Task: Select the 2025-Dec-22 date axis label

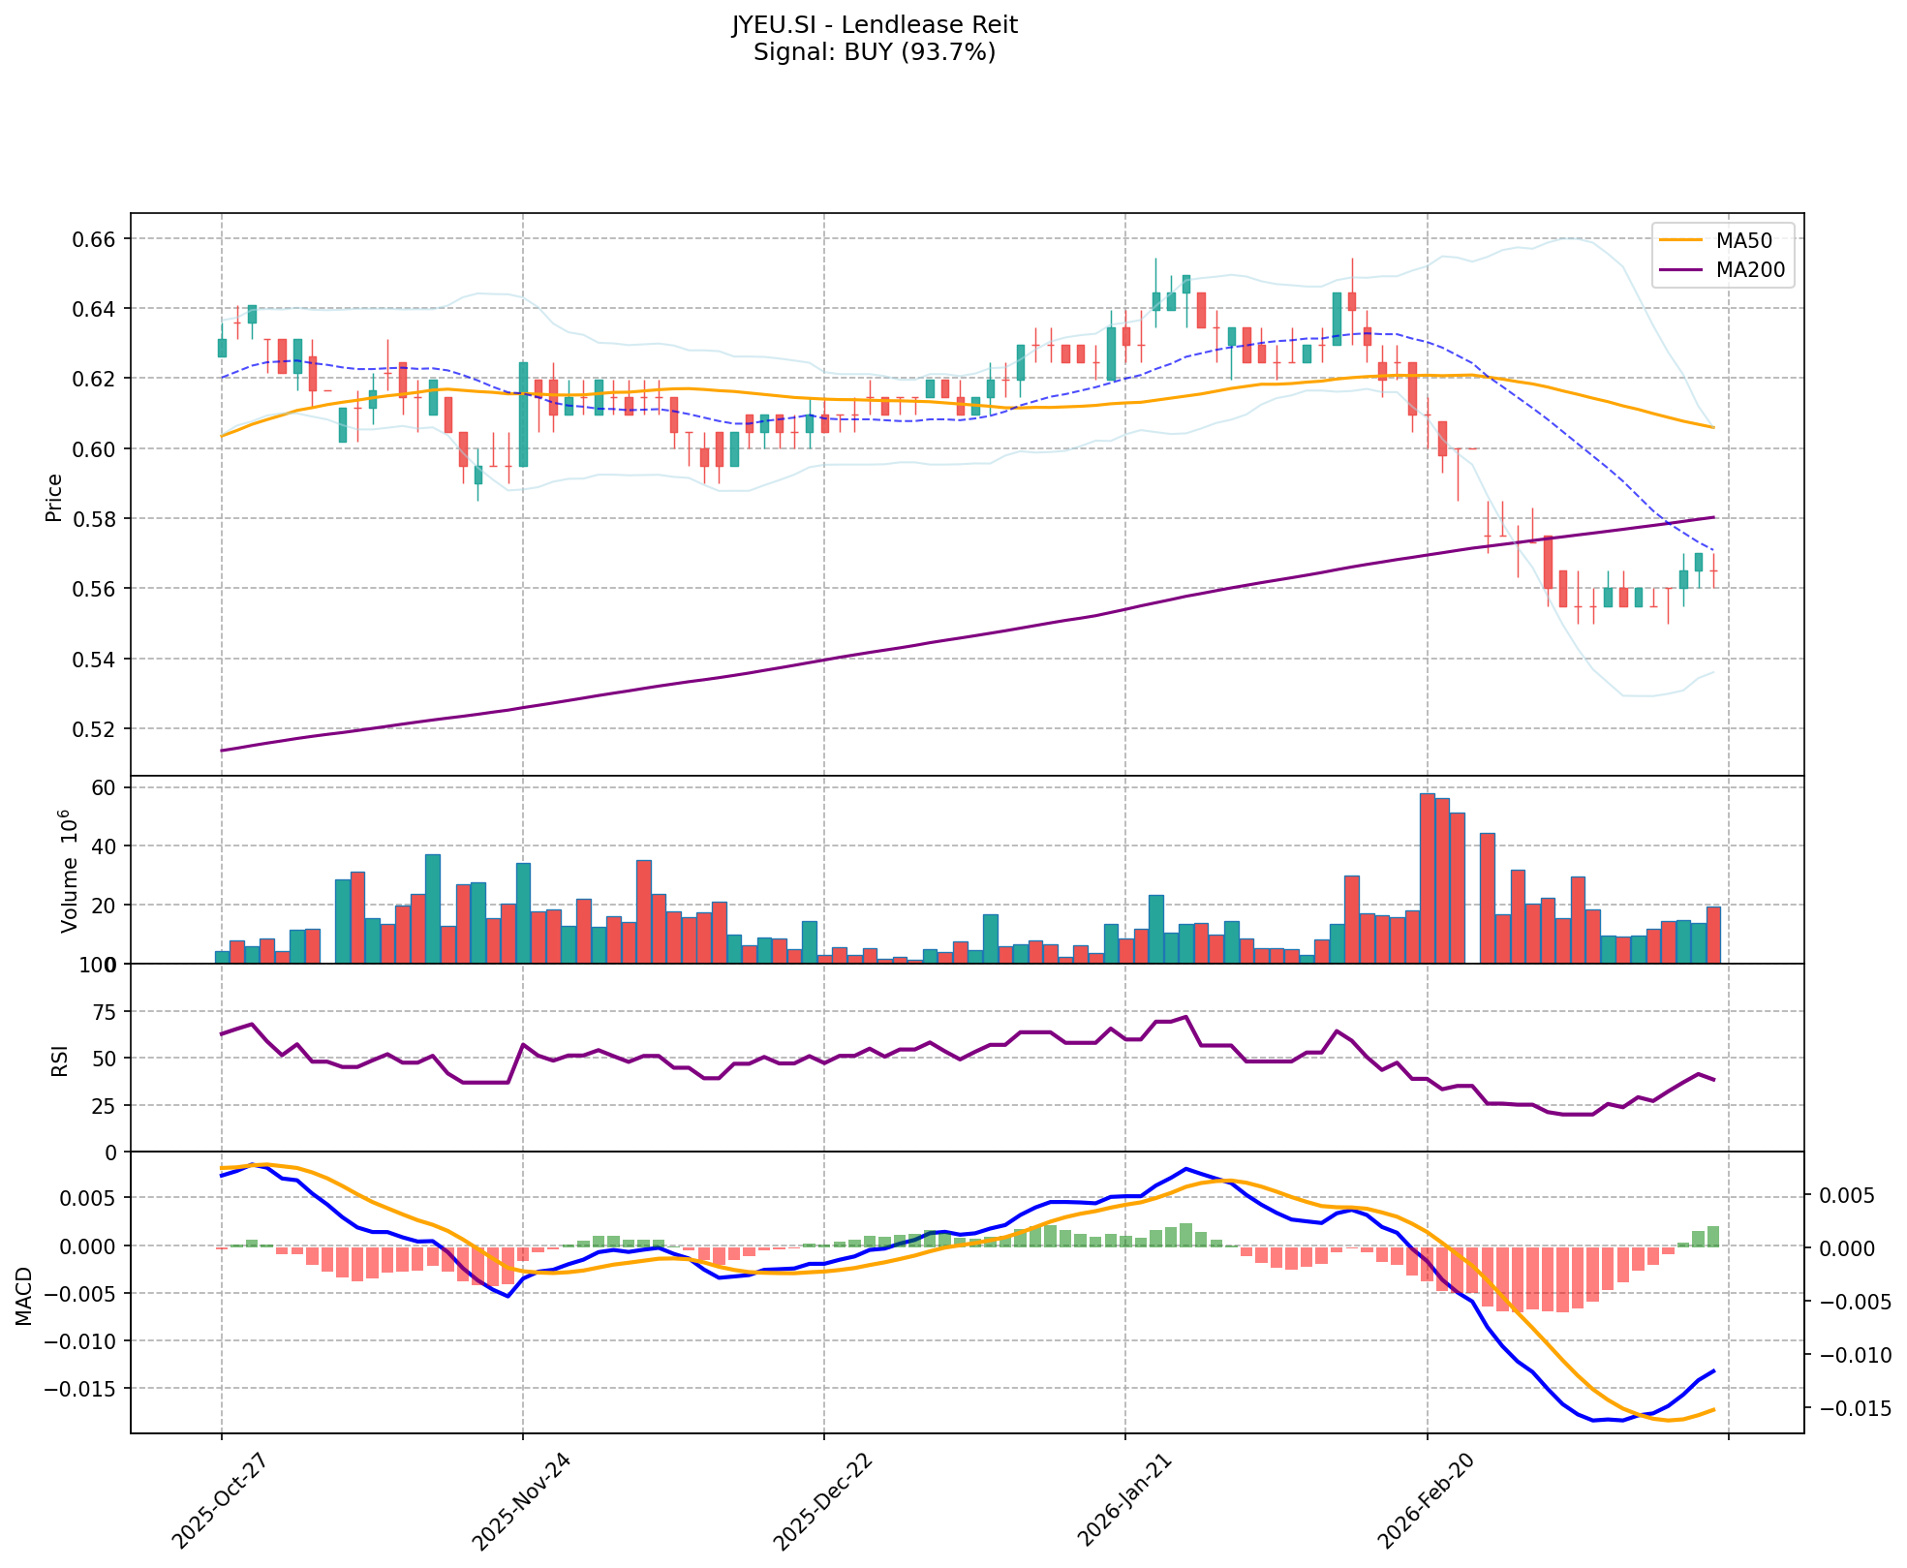Action: point(821,1502)
